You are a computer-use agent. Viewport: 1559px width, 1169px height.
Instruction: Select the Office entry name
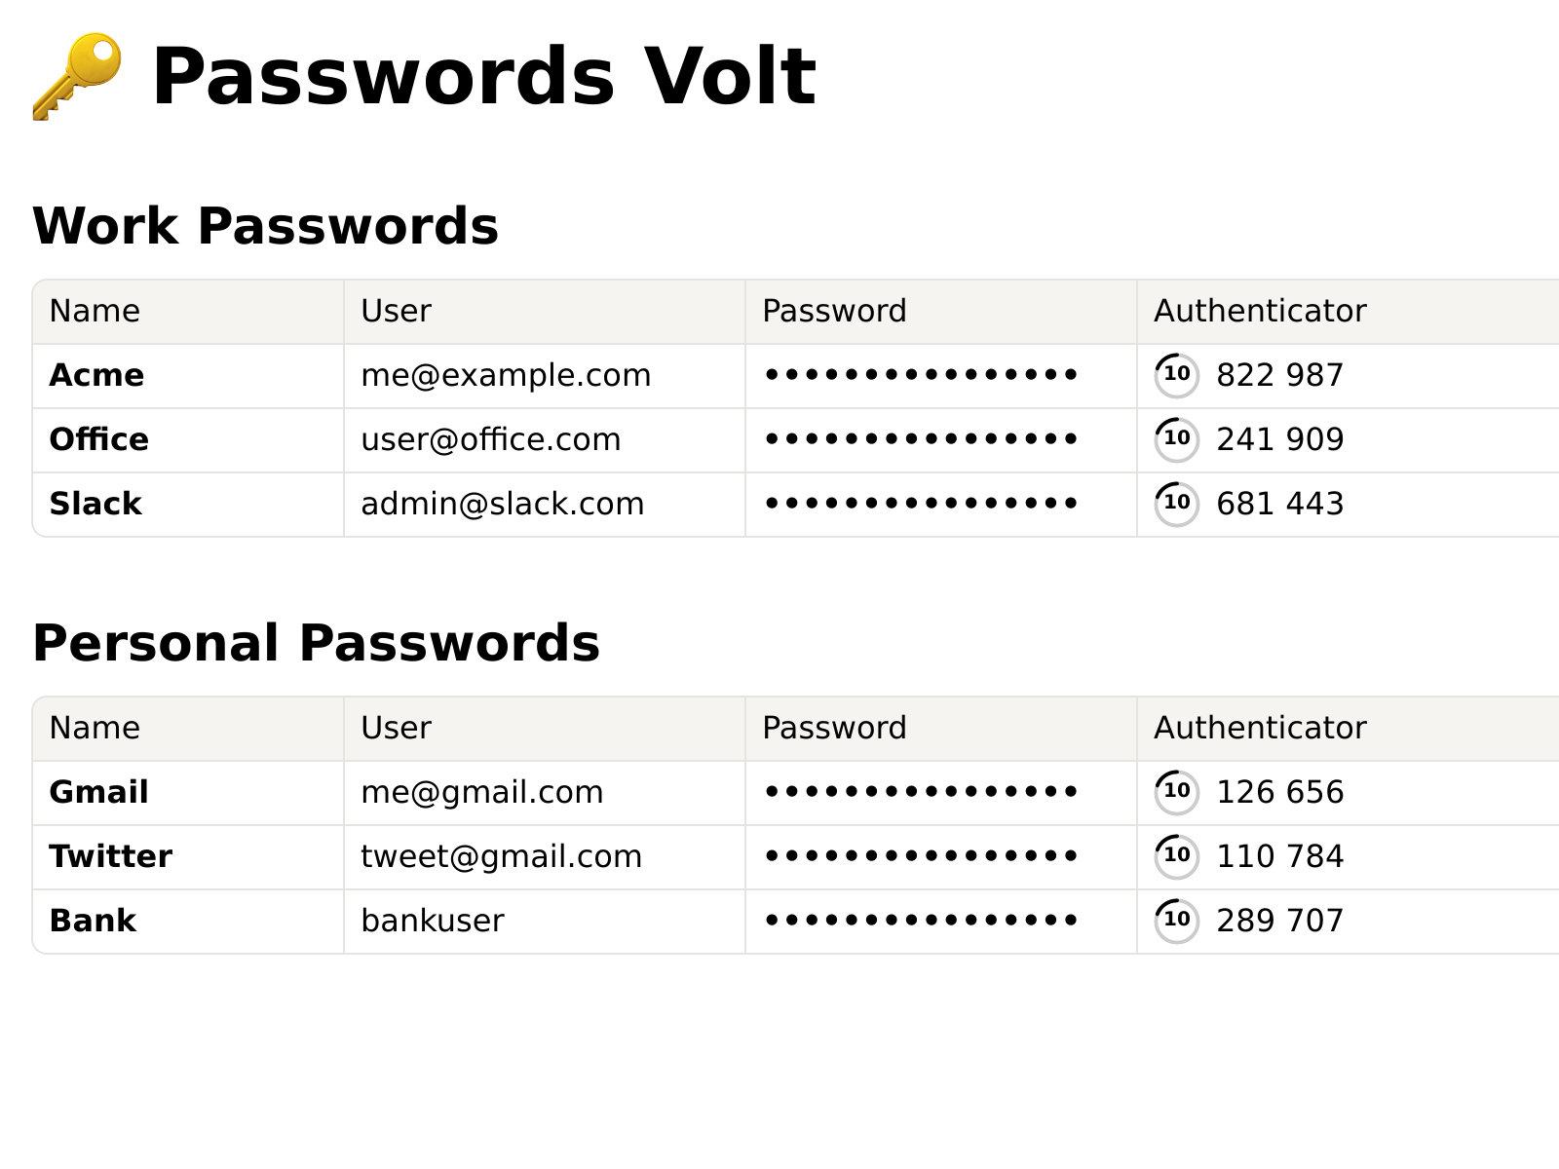(x=98, y=439)
